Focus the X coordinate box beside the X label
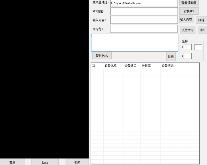 [188, 47]
